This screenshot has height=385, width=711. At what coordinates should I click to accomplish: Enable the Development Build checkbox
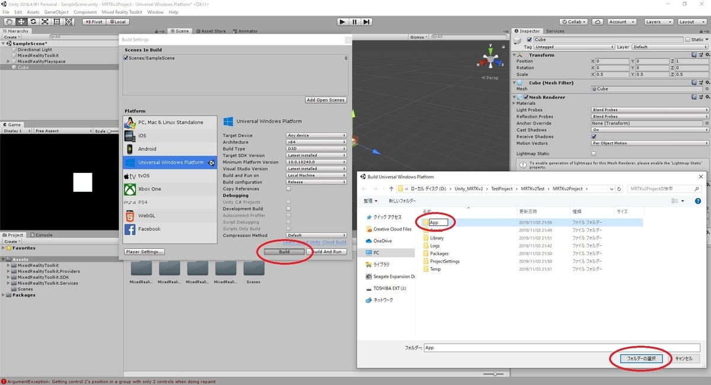click(289, 208)
